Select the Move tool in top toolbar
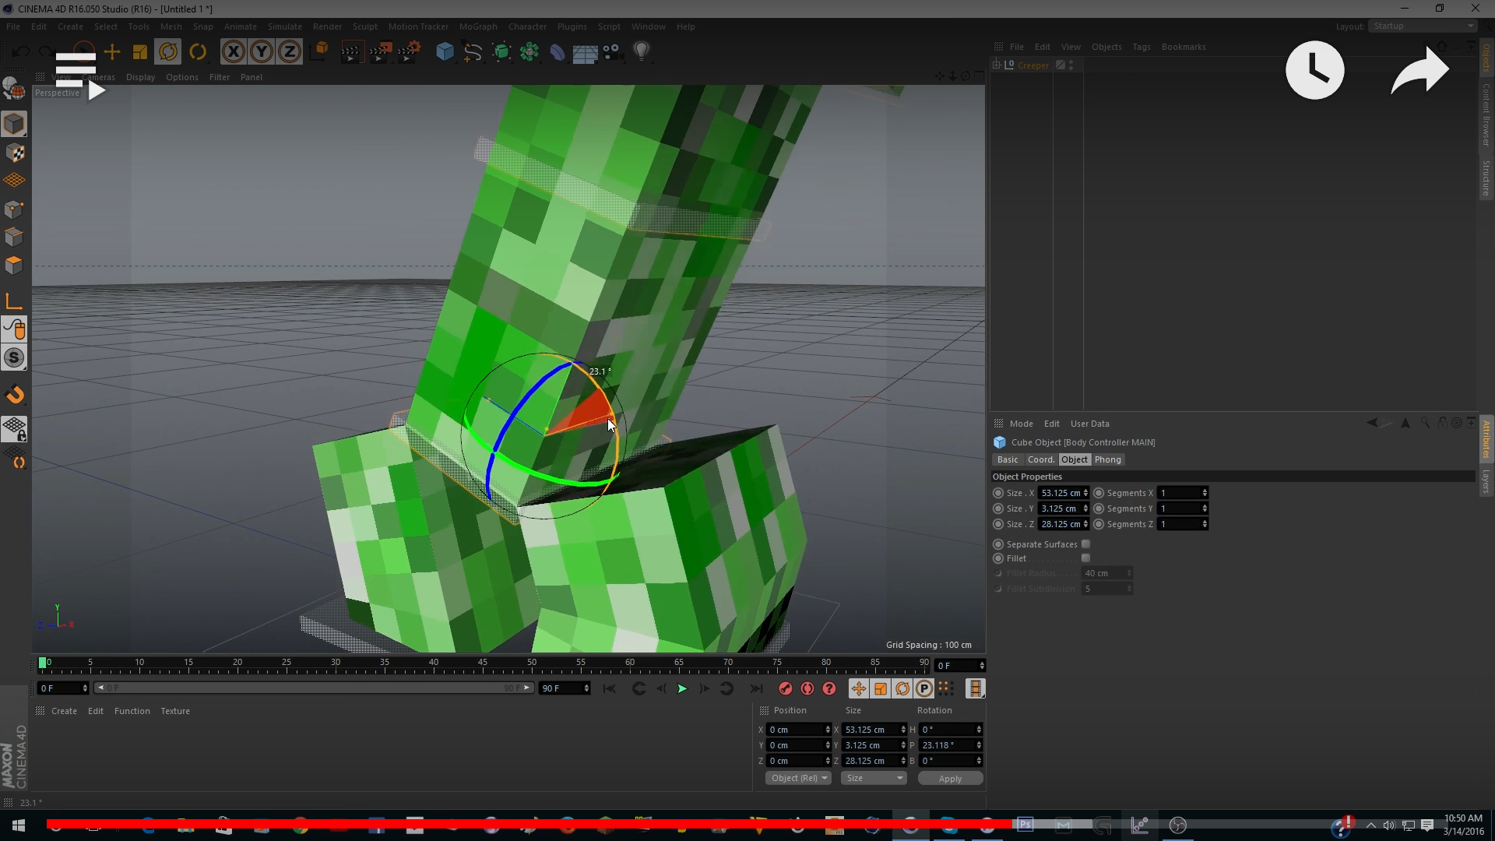The height and width of the screenshot is (841, 1495). coord(112,52)
